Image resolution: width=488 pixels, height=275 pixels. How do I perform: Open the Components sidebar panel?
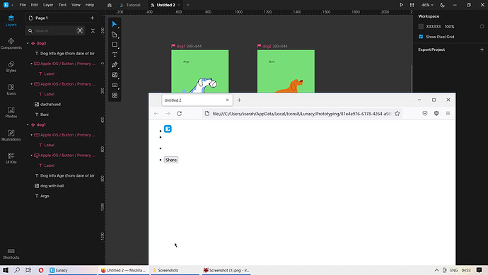coord(11,44)
